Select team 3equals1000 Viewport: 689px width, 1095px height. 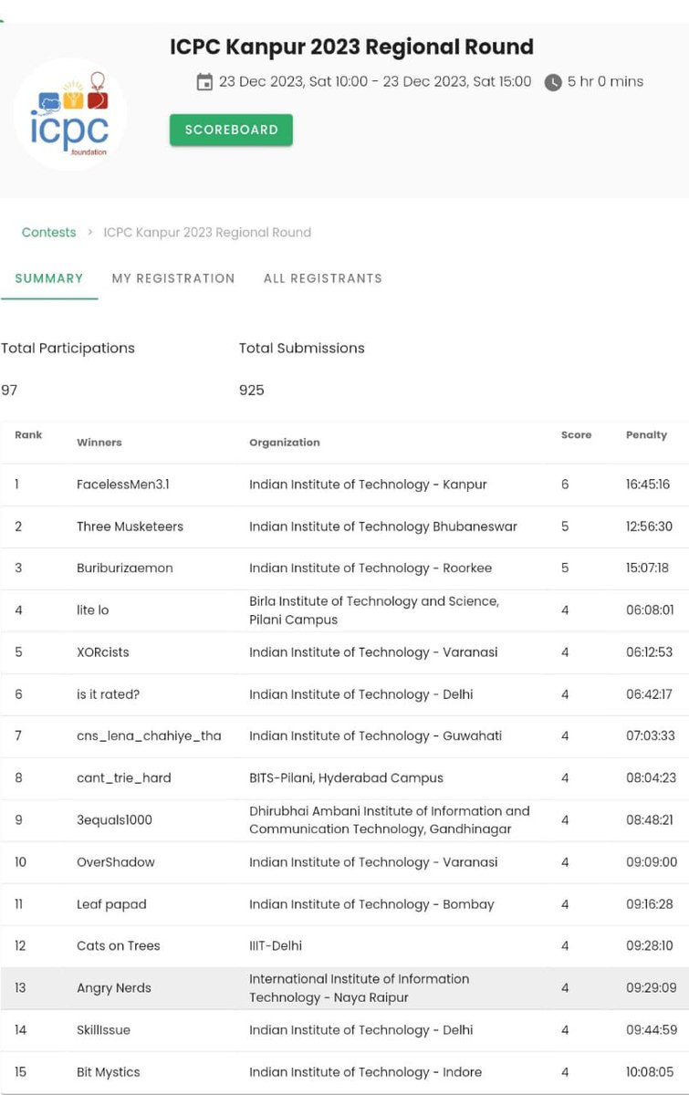click(x=115, y=820)
